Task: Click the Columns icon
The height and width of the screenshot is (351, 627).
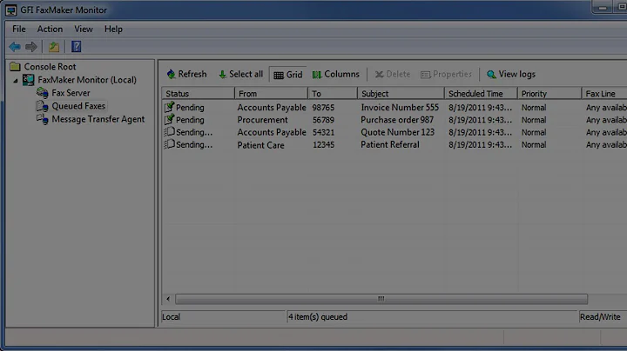Action: (x=317, y=75)
